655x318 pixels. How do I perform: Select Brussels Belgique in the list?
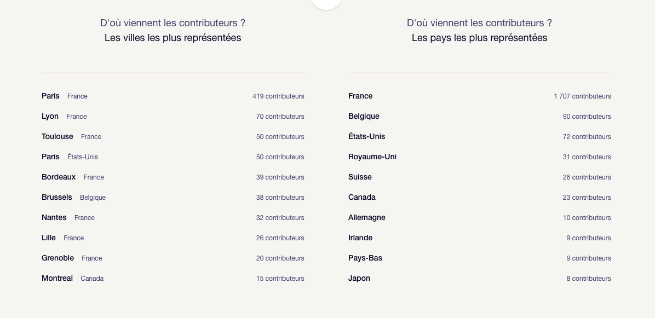173,198
